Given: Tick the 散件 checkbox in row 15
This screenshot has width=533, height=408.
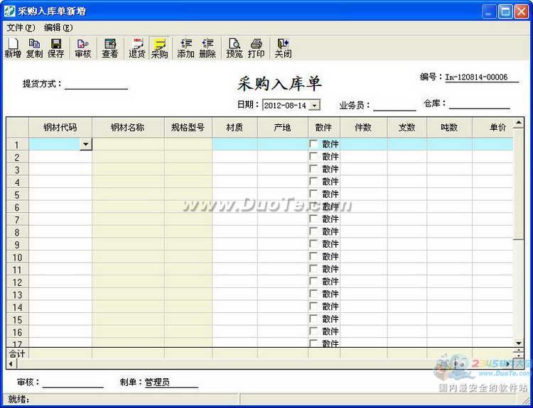Looking at the screenshot, I should point(313,319).
